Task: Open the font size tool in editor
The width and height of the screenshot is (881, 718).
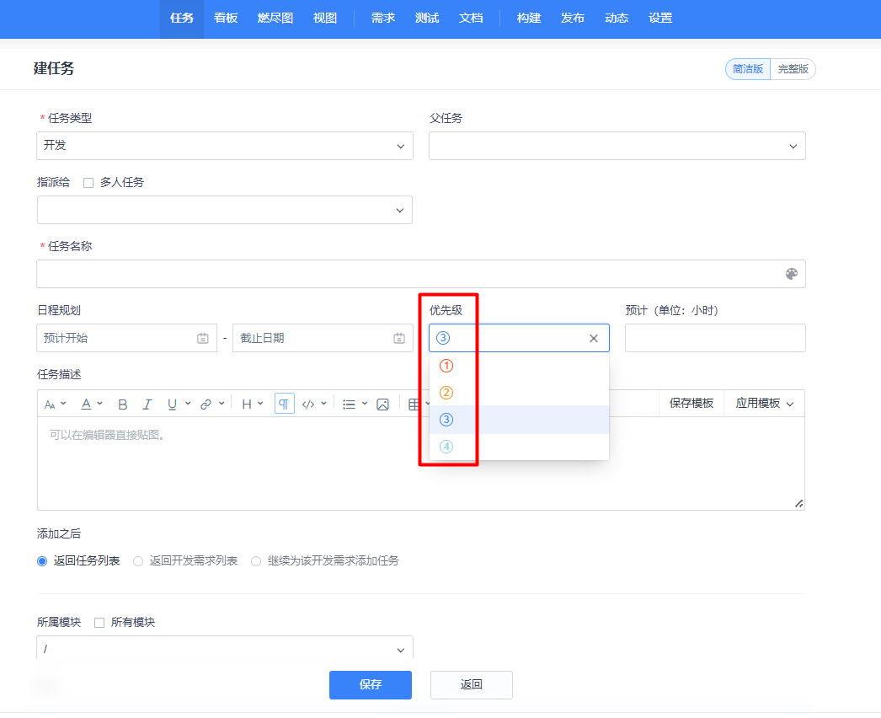Action: pyautogui.click(x=50, y=405)
